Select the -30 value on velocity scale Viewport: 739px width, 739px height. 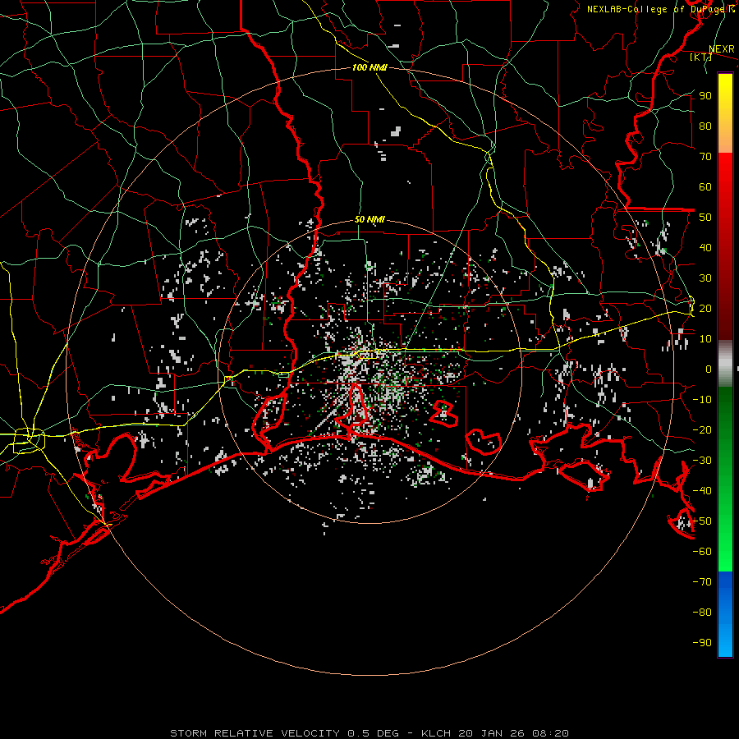coord(702,461)
